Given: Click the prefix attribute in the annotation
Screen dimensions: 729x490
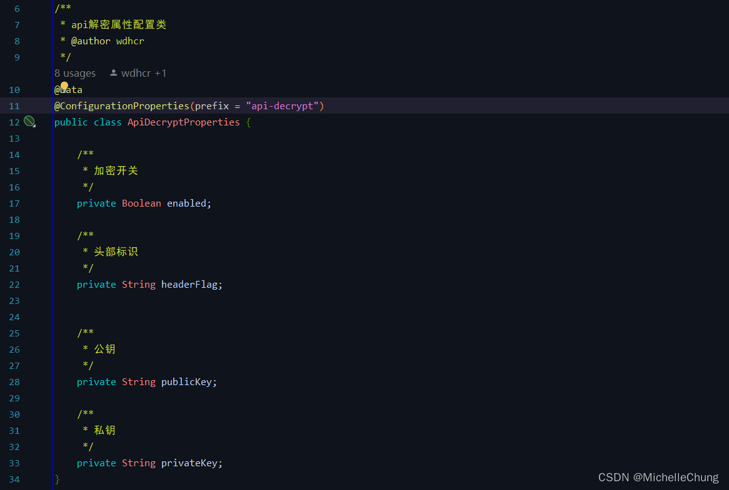Looking at the screenshot, I should tap(212, 106).
